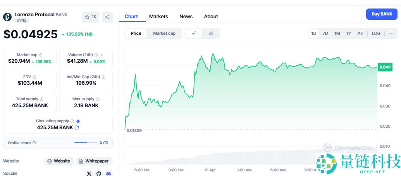
Task: Click the $41.28M volume value
Action: click(77, 61)
